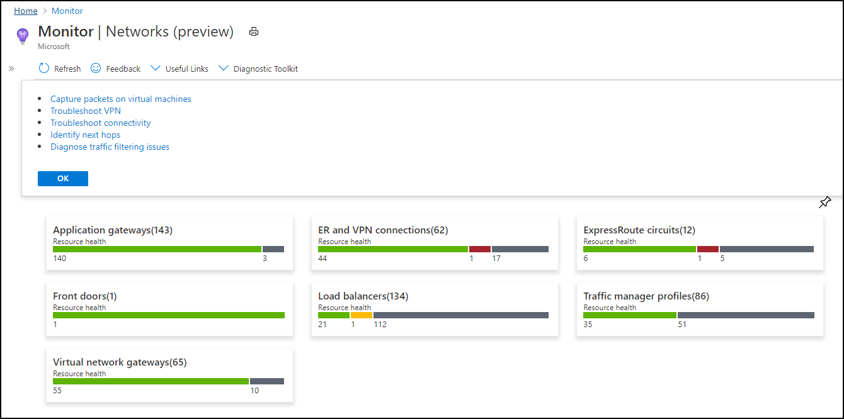Click the print icon beside the title
Viewport: 844px width, 419px height.
pyautogui.click(x=254, y=32)
